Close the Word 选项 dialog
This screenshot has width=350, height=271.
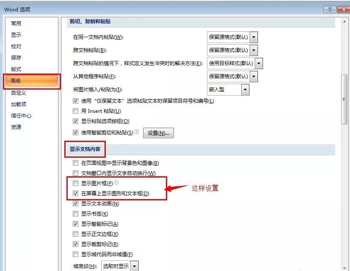coord(343,9)
